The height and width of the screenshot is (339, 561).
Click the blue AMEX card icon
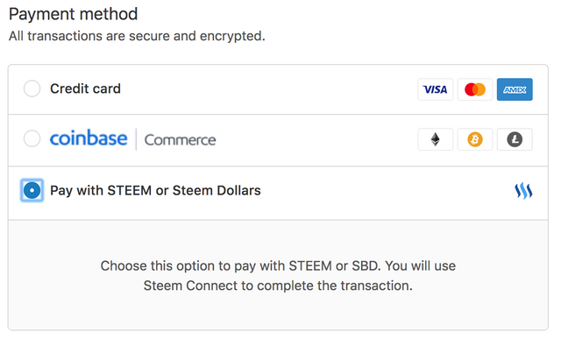515,89
